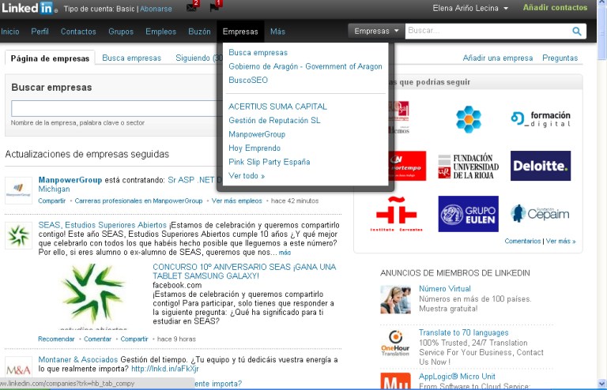
Task: Open the Grupos menu
Action: tap(121, 32)
